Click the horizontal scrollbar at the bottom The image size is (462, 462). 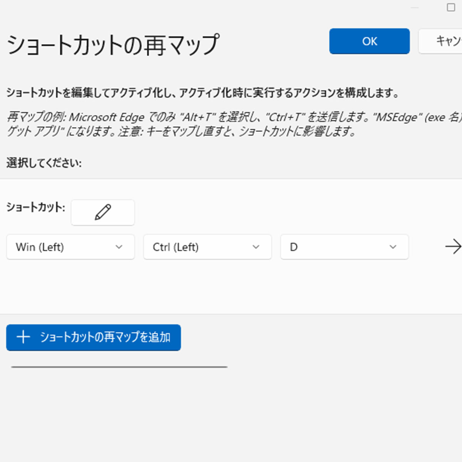click(x=119, y=367)
